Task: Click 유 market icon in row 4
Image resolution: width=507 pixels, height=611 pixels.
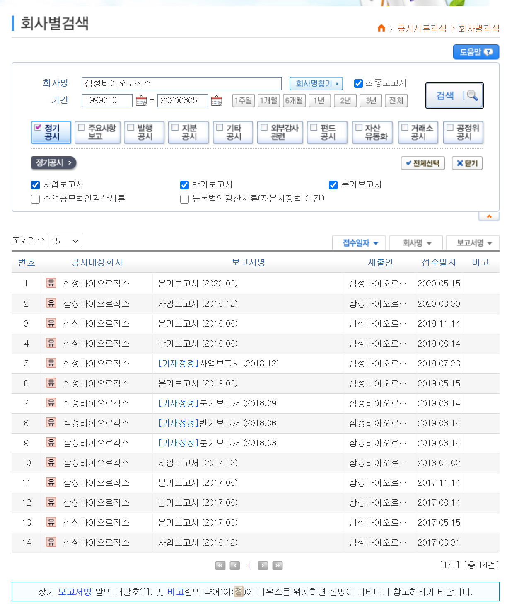Action: 51,343
